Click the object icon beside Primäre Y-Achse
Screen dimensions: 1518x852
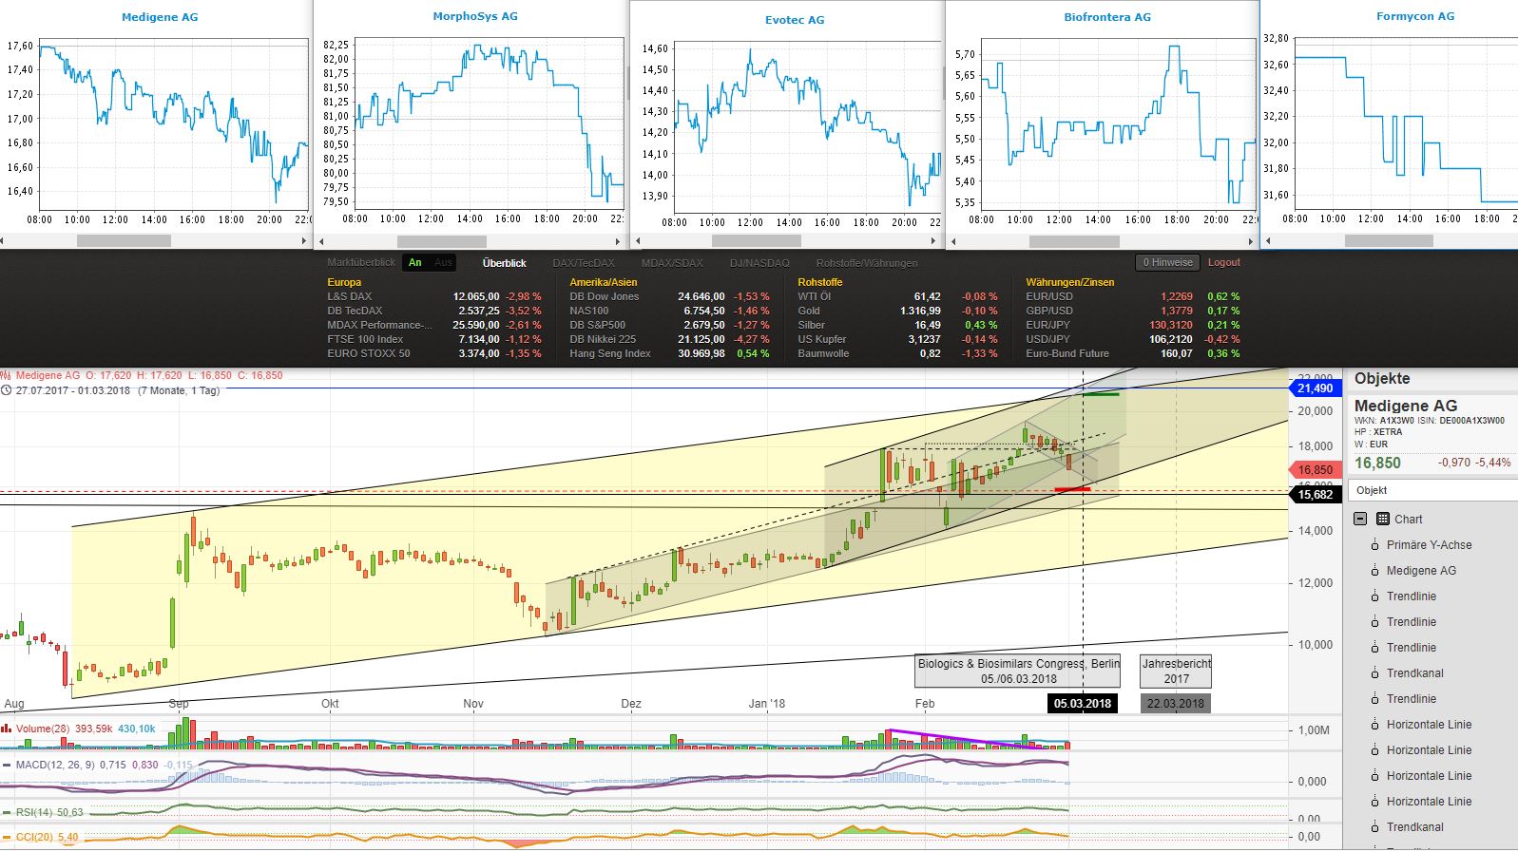coord(1374,544)
